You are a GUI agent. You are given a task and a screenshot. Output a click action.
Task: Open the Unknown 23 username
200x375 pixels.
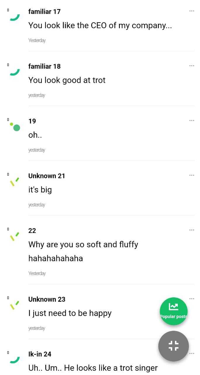tap(47, 299)
